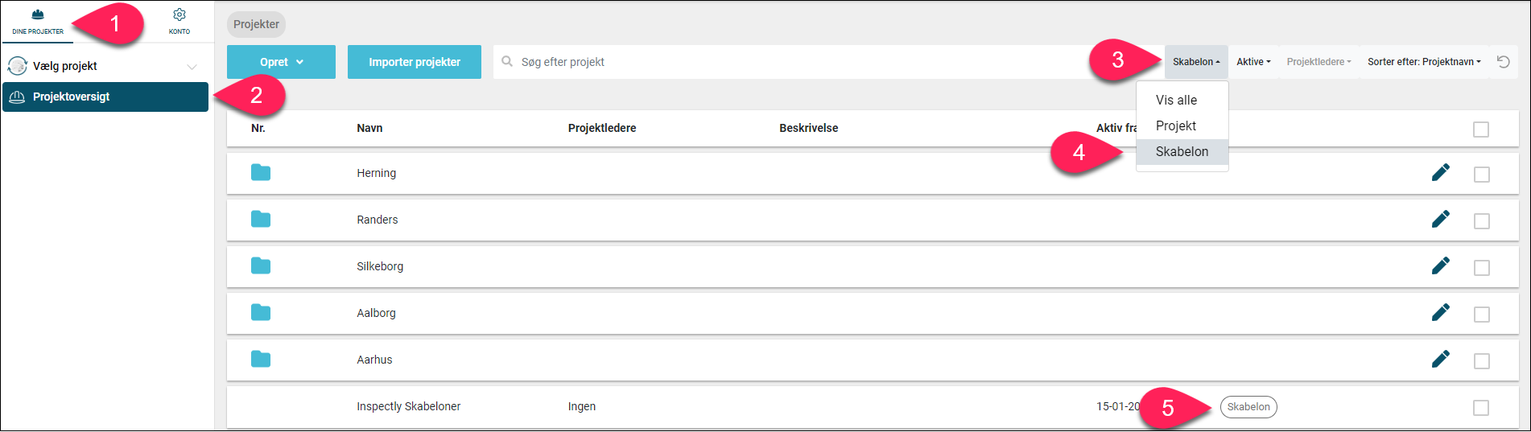The width and height of the screenshot is (1531, 432).
Task: Open the Randers folder icon
Action: tap(261, 219)
